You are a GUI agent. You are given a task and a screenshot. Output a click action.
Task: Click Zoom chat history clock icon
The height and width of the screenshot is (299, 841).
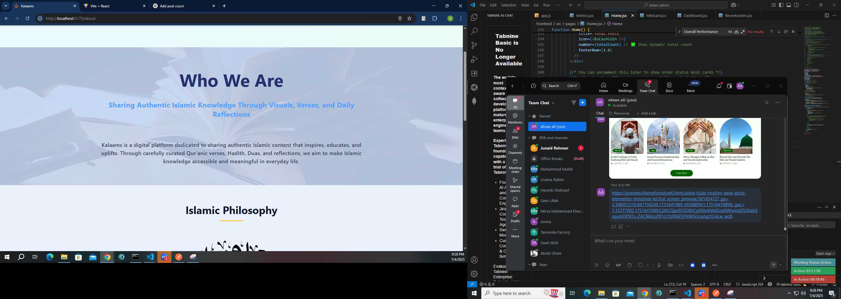pyautogui.click(x=534, y=86)
